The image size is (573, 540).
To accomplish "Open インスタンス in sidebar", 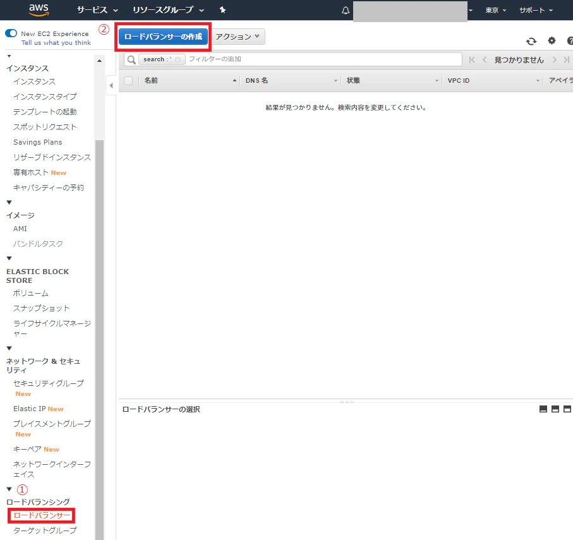I will click(x=34, y=81).
